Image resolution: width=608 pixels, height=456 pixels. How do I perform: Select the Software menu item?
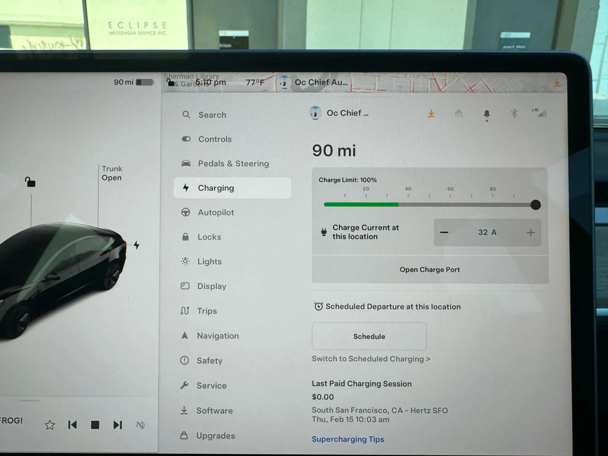214,410
